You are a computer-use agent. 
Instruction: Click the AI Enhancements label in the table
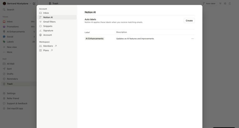click(x=95, y=39)
